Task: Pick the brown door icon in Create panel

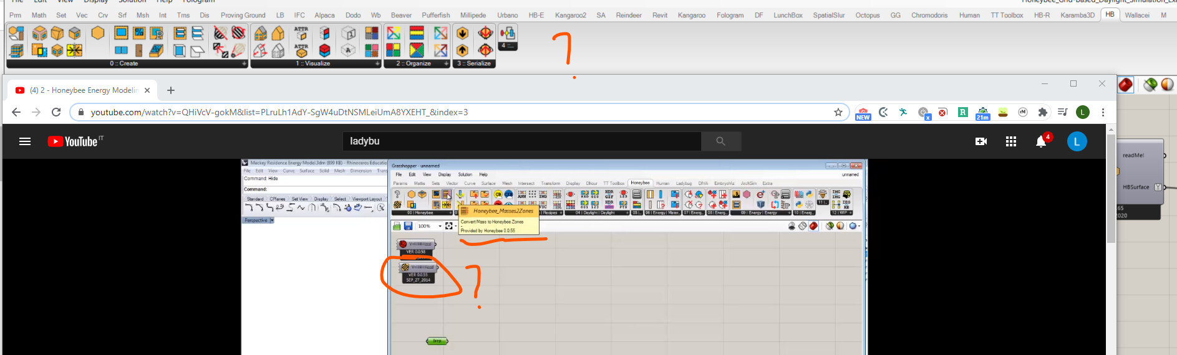Action: coord(138,50)
